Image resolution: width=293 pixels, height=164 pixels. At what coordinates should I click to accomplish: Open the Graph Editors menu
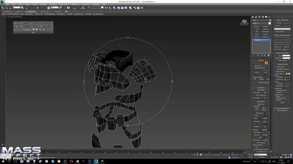click(64, 4)
